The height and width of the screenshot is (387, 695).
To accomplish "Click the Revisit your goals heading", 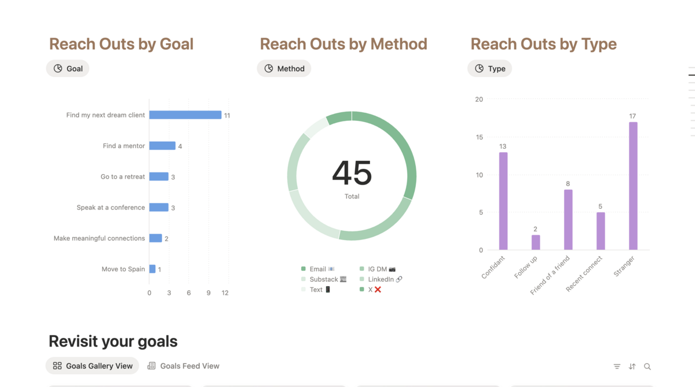I will pos(113,341).
